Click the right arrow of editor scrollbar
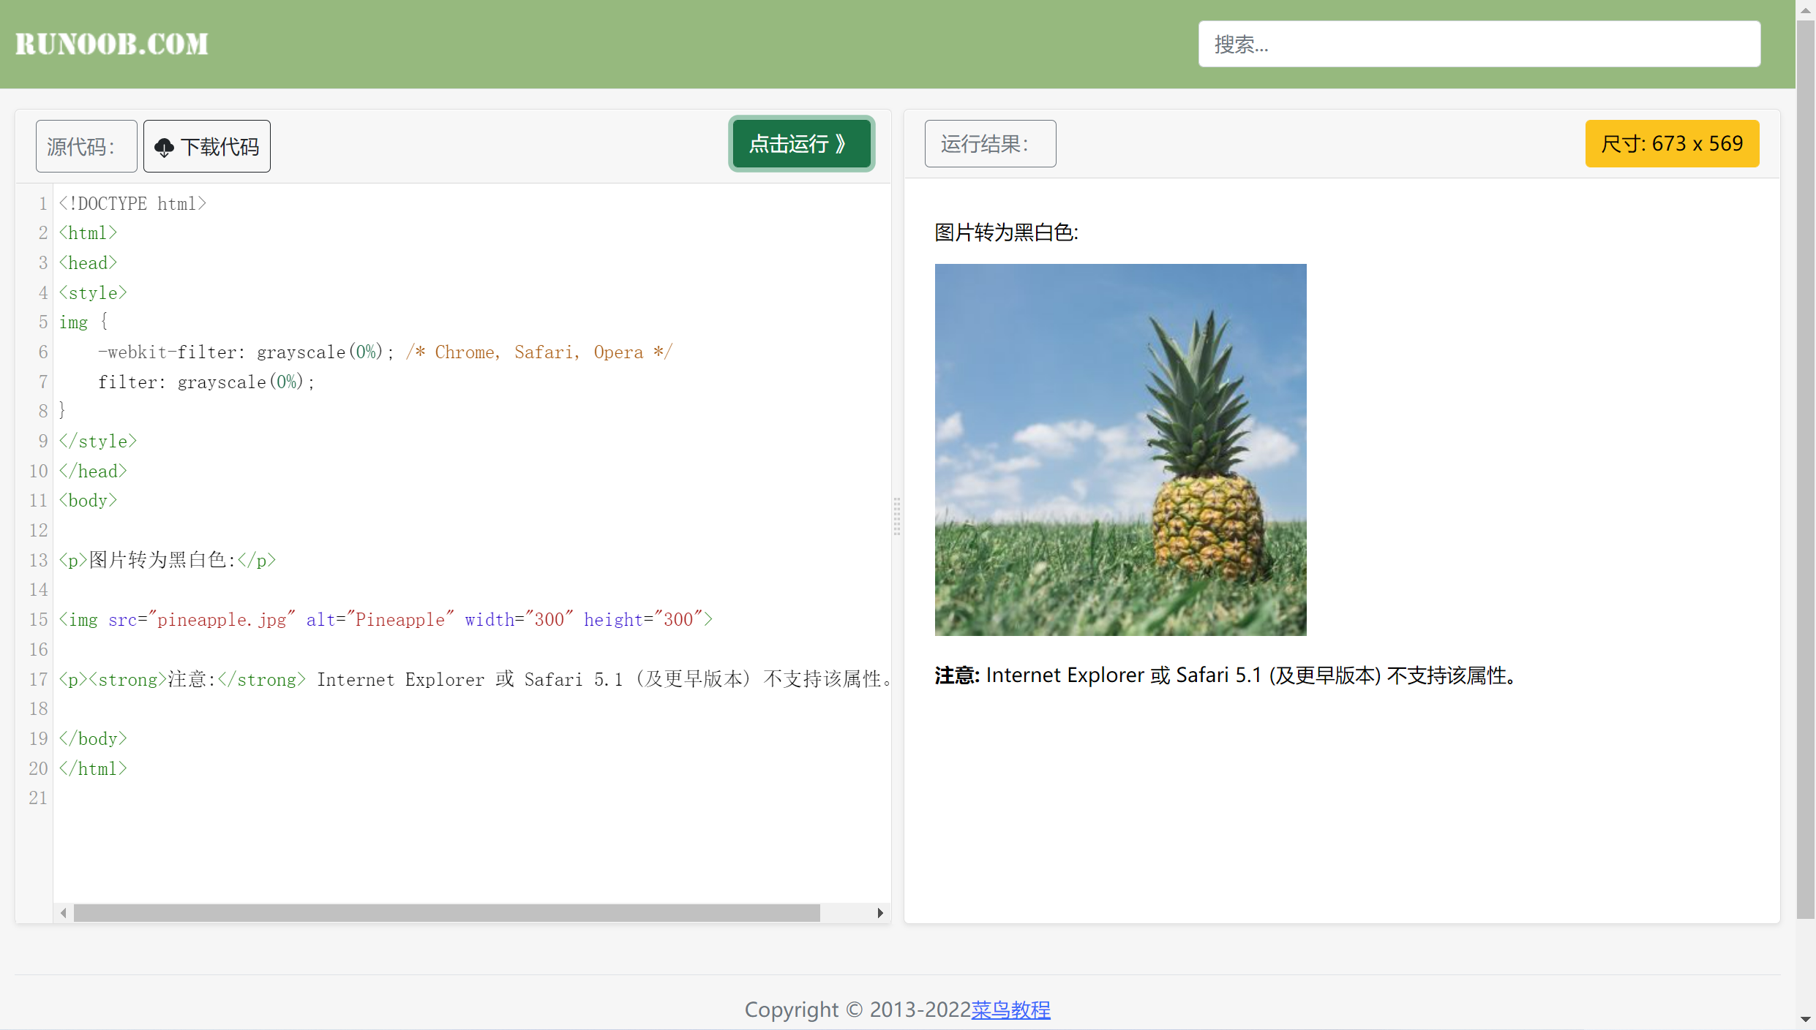1816x1030 pixels. tap(880, 912)
